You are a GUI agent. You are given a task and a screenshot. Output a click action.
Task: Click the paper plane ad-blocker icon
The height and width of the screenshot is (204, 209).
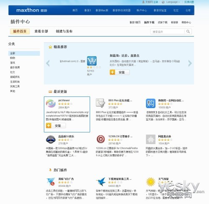pyautogui.click(x=51, y=181)
